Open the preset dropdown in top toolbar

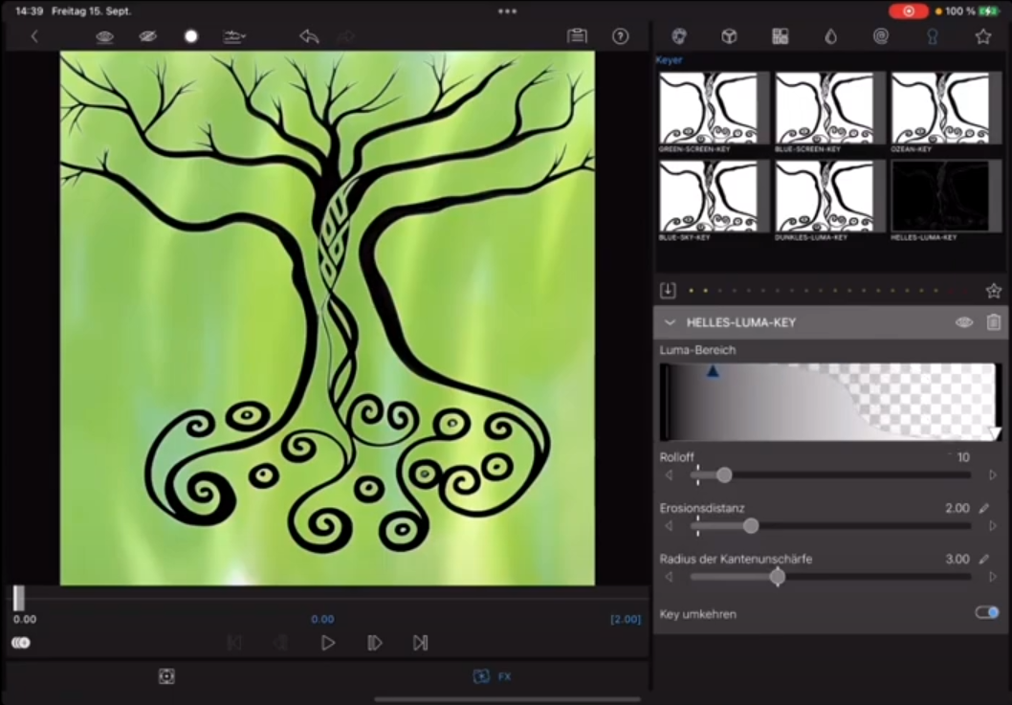233,36
